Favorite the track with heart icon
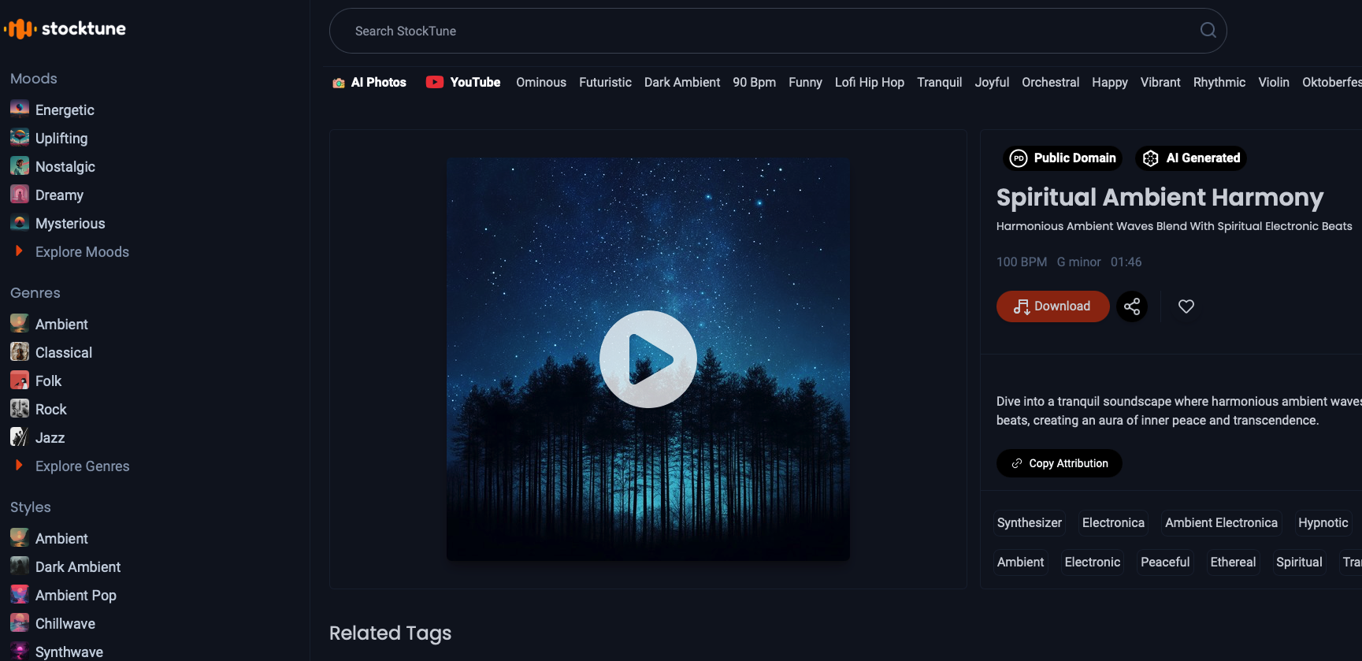The height and width of the screenshot is (661, 1362). [1186, 306]
